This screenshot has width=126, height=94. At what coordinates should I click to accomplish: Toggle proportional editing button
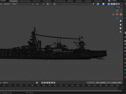pos(54,4)
